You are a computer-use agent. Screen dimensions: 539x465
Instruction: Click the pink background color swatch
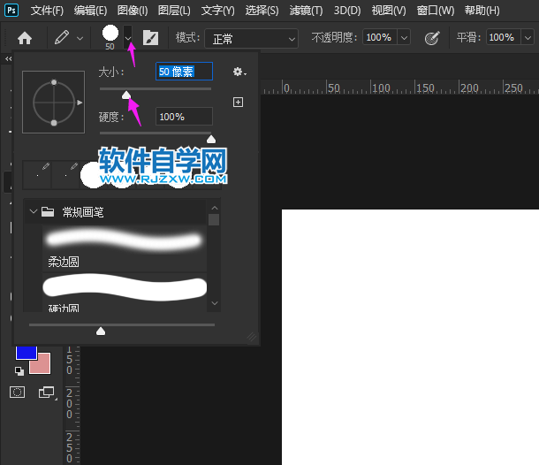42,366
